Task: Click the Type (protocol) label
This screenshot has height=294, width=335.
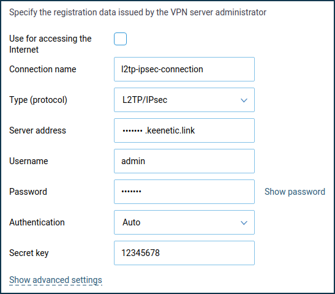Action: coord(38,100)
